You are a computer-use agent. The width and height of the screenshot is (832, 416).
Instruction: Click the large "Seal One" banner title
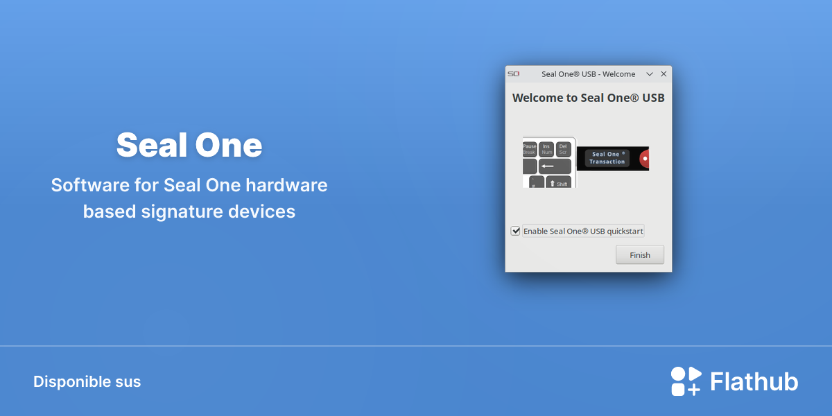pos(189,145)
